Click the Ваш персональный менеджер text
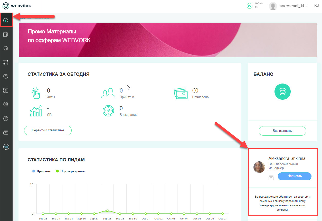 point(283,166)
